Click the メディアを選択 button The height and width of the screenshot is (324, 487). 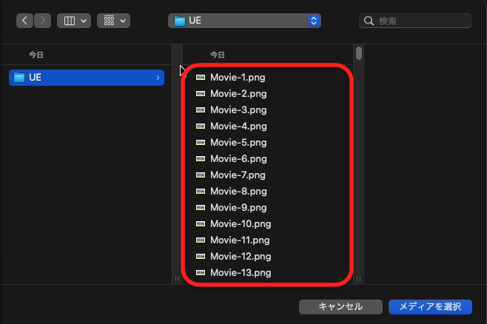point(431,307)
